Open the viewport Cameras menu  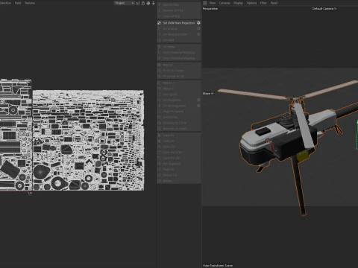224,3
